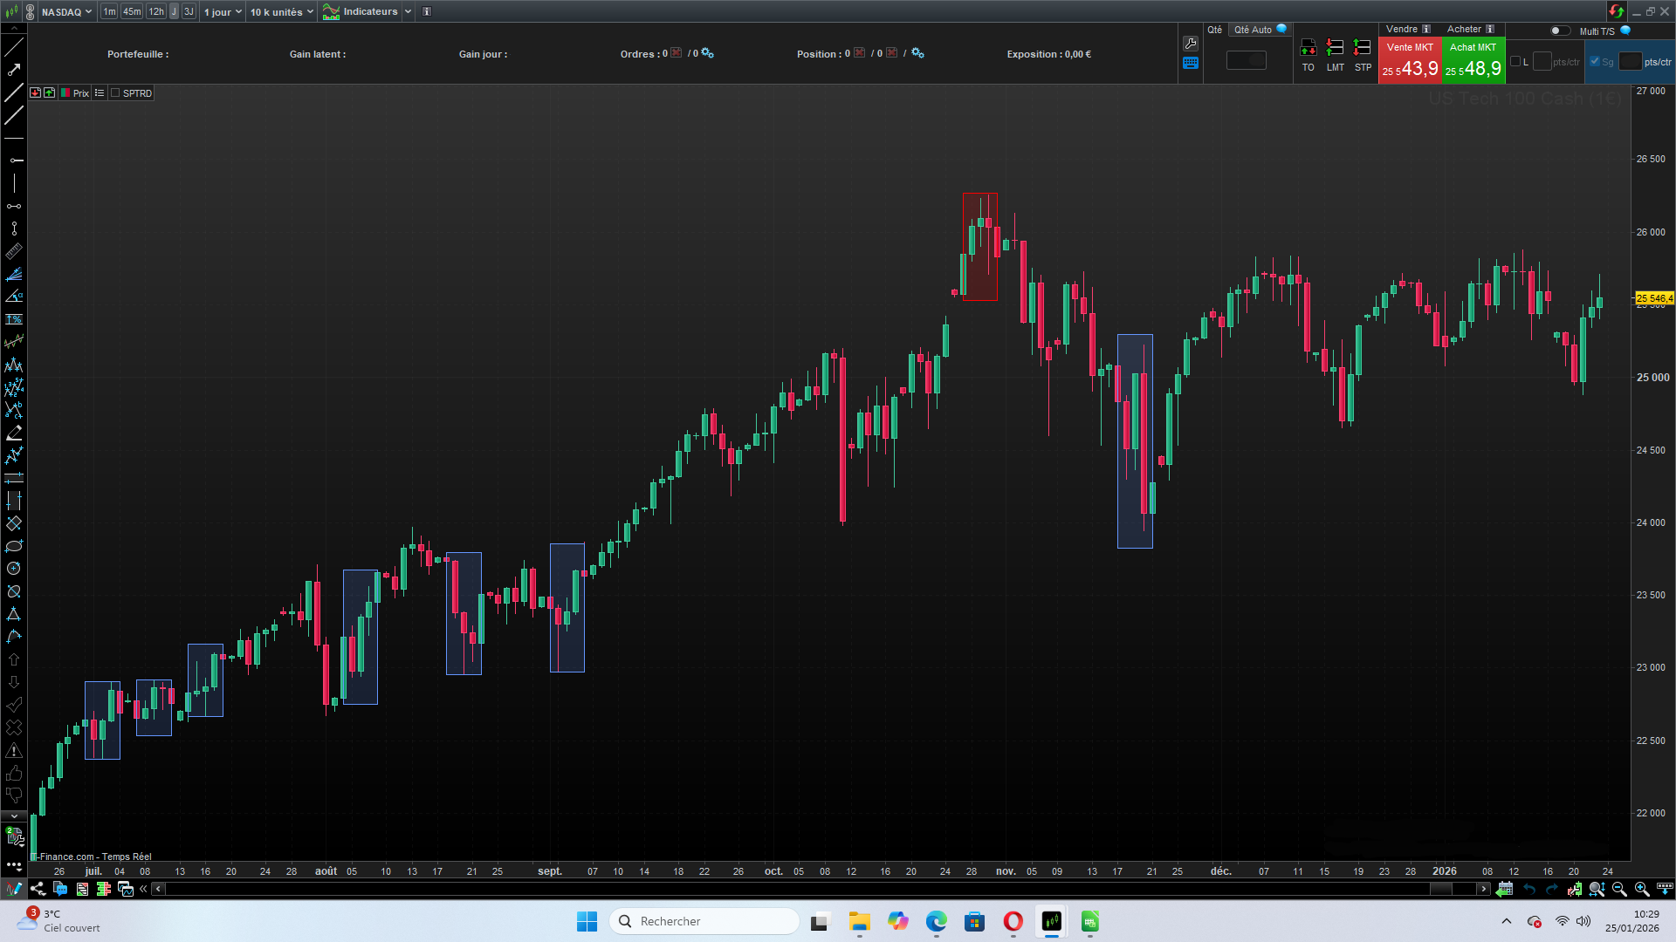Open position settings gears after Position
This screenshot has width=1676, height=942.
click(x=918, y=53)
